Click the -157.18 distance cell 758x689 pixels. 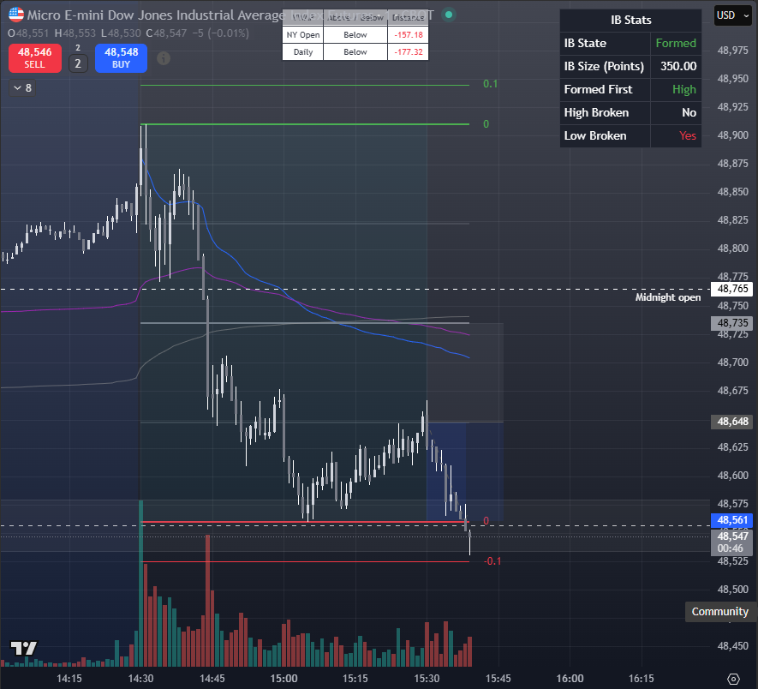pos(408,35)
